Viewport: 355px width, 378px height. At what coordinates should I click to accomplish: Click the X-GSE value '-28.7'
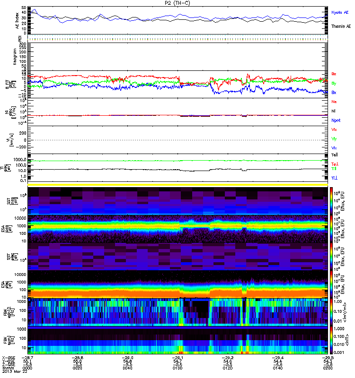coord(27,358)
